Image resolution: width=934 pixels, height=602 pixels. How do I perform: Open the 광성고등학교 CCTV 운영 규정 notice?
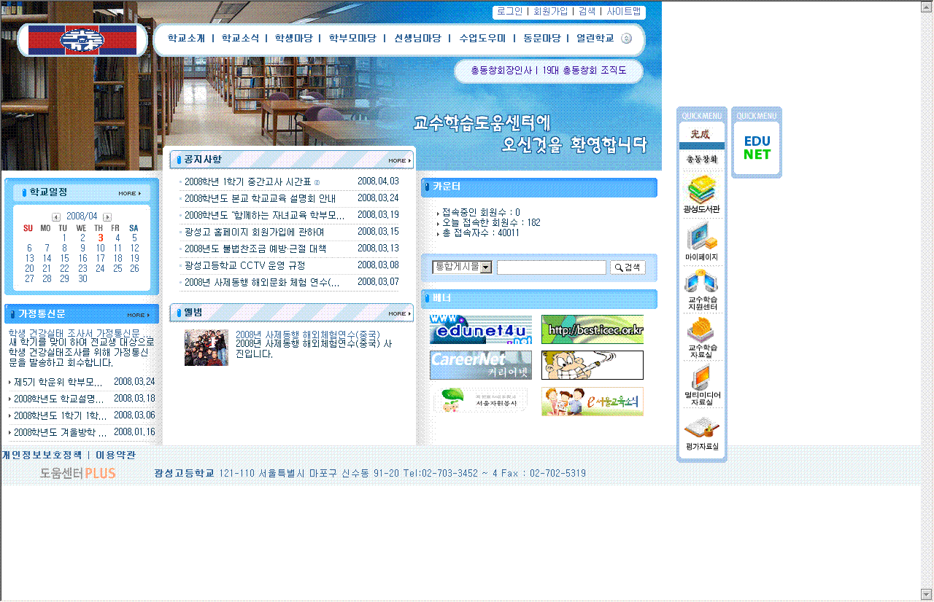(x=244, y=265)
